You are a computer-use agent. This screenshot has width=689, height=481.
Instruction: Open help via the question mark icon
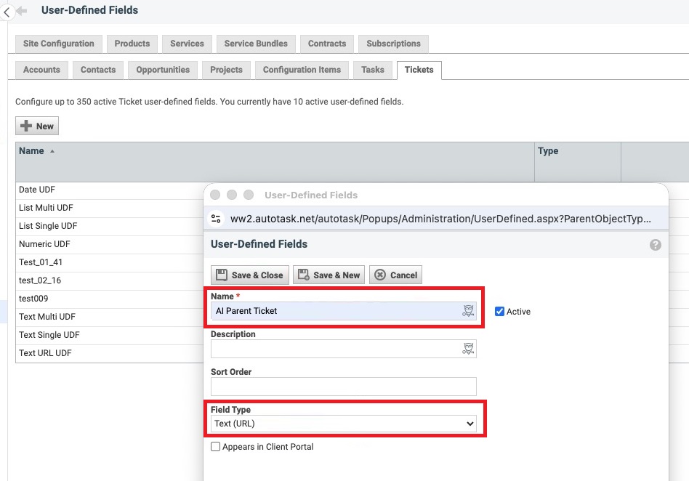[655, 245]
